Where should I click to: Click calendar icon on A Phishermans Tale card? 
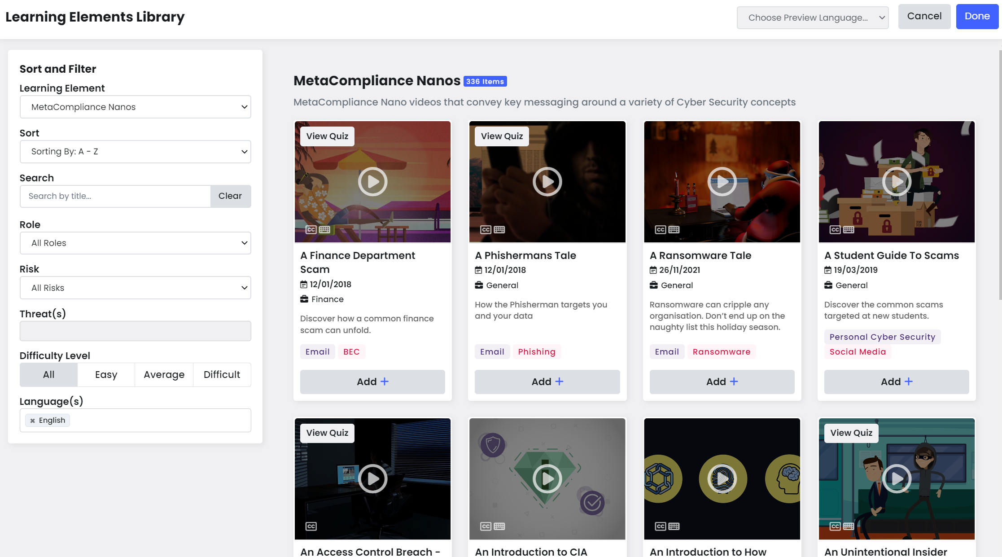click(478, 270)
